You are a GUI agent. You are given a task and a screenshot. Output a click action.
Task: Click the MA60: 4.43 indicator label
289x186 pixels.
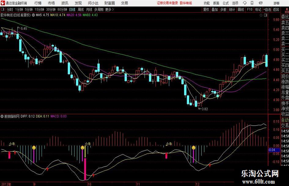[x=90, y=15]
